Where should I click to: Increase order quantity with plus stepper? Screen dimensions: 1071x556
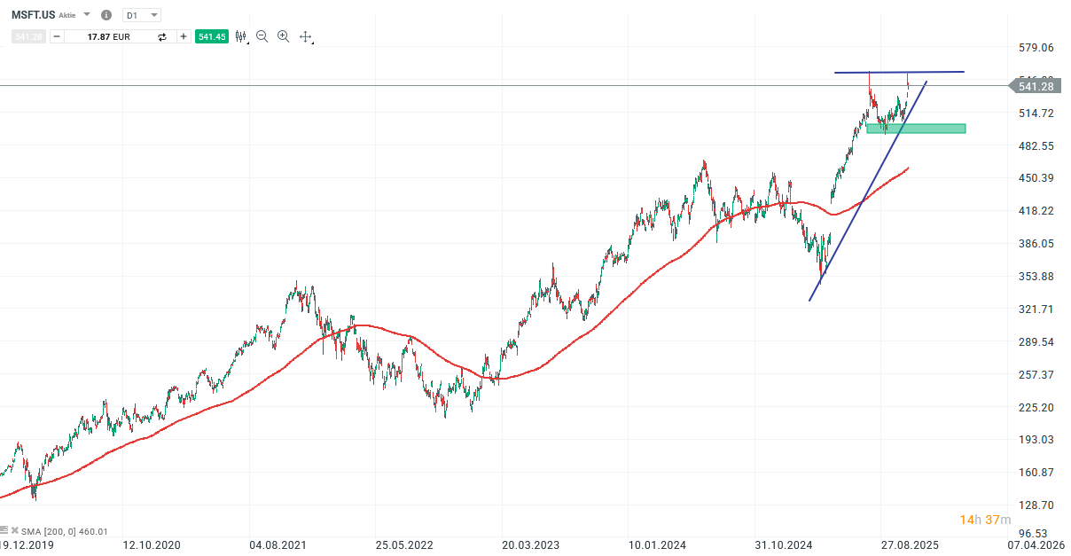pyautogui.click(x=184, y=36)
